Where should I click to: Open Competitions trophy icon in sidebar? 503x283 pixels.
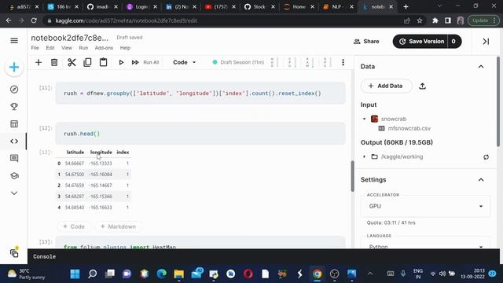(14, 107)
